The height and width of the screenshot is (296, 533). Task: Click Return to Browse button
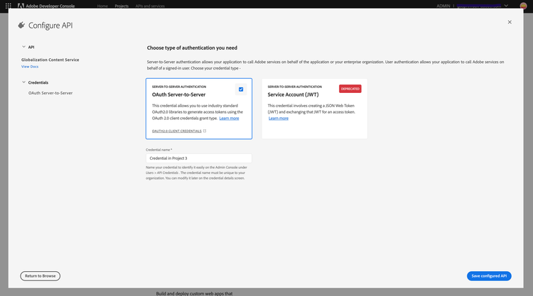coord(40,276)
